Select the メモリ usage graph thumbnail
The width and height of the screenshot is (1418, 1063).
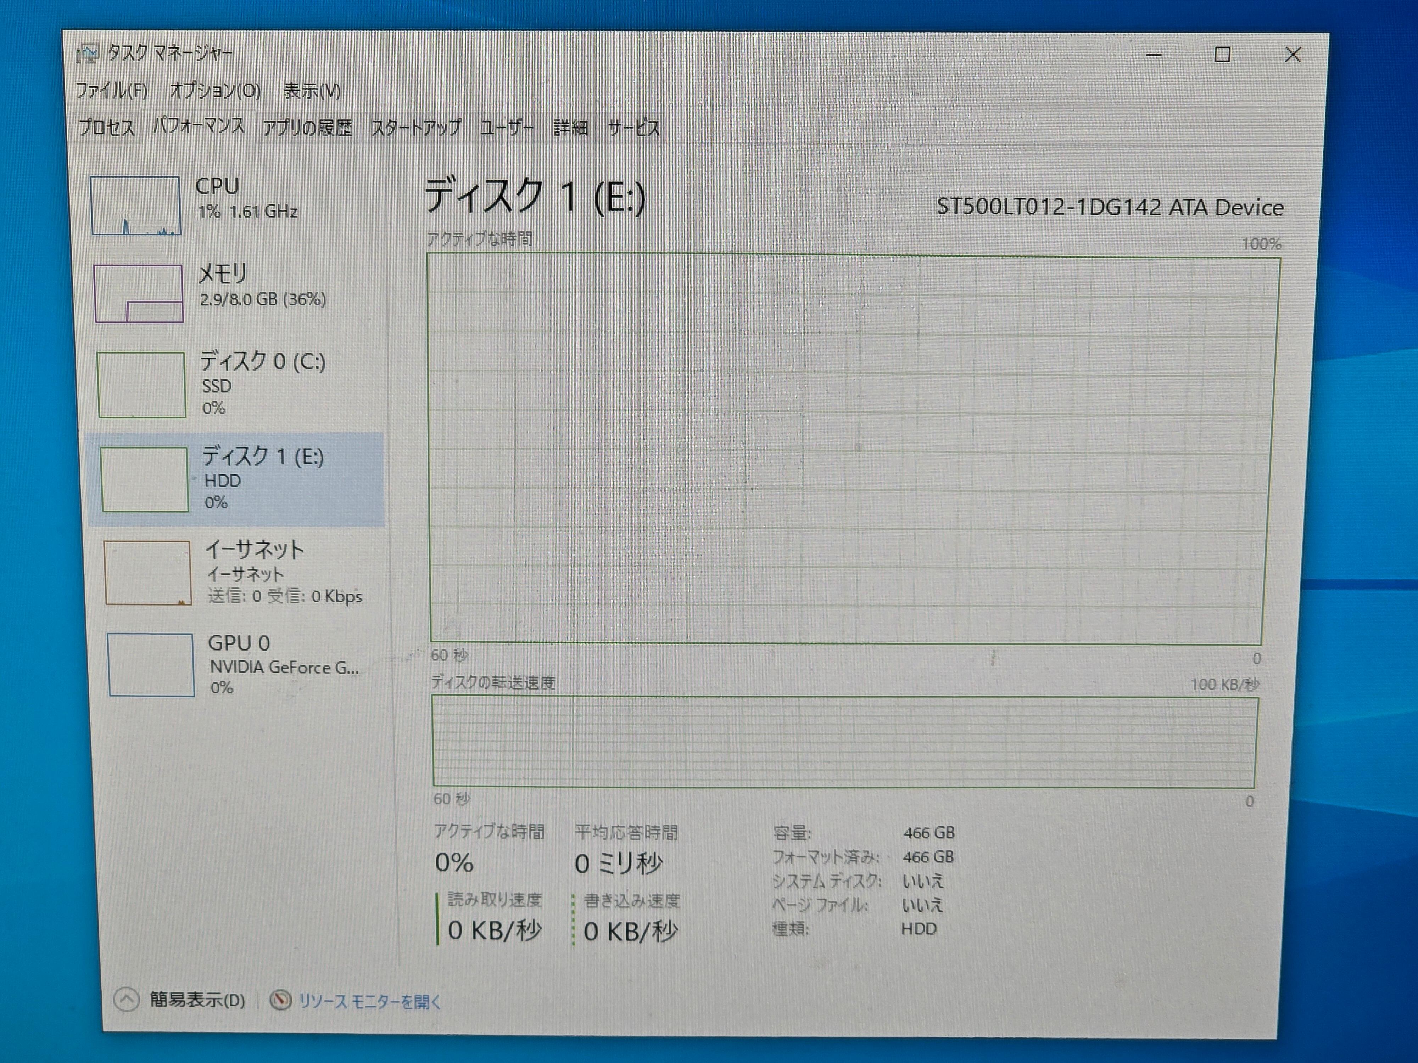coord(139,293)
